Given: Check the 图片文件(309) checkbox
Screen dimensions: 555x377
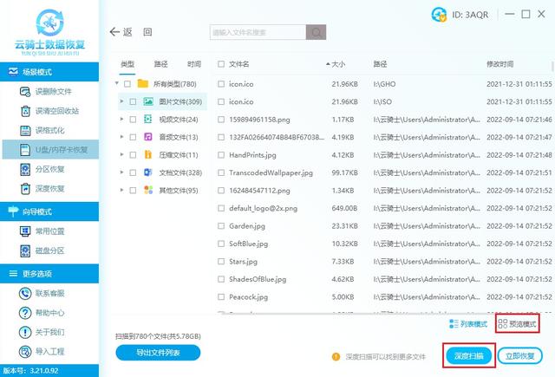Looking at the screenshot, I should pos(133,102).
